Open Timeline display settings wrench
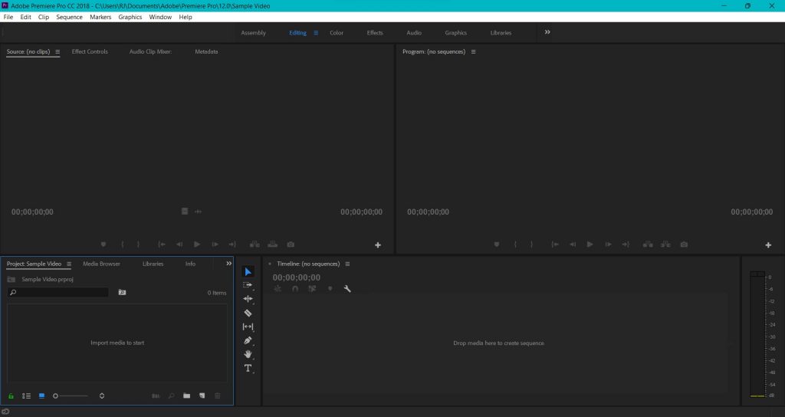The width and height of the screenshot is (785, 417). (x=347, y=289)
